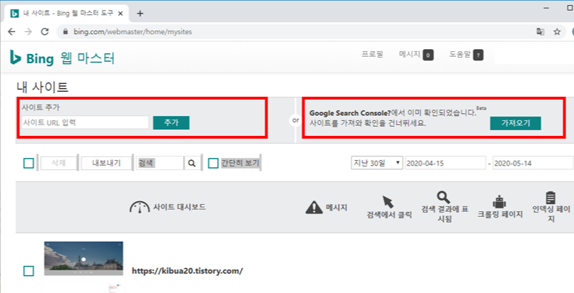Reload the page with the refresh icon

[45, 32]
